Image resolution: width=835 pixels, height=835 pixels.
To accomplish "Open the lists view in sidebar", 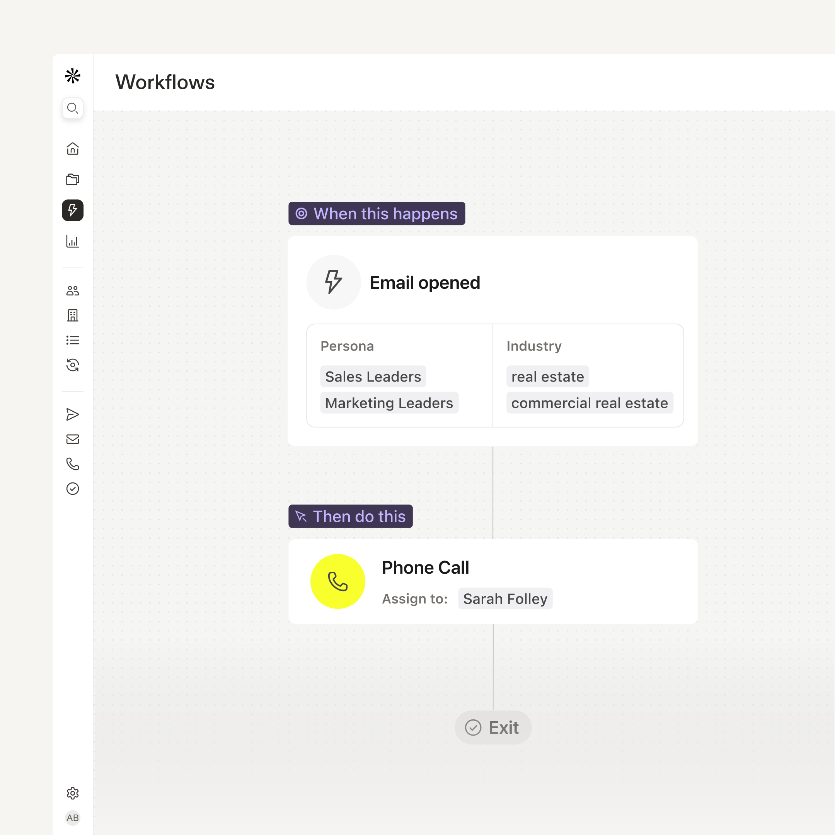I will tap(73, 340).
